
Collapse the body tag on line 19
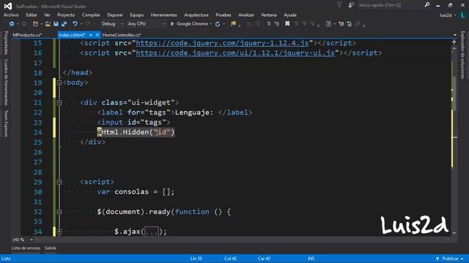[x=59, y=83]
